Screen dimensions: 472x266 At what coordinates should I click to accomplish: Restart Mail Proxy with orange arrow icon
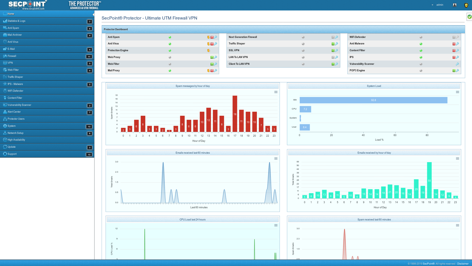pos(209,71)
